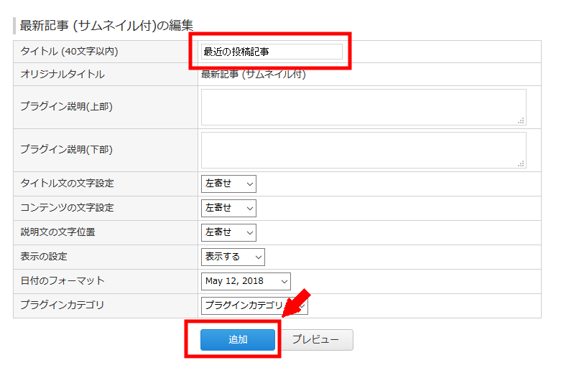
Task: Open the プラグインカテゴリ dropdown
Action: [x=254, y=305]
